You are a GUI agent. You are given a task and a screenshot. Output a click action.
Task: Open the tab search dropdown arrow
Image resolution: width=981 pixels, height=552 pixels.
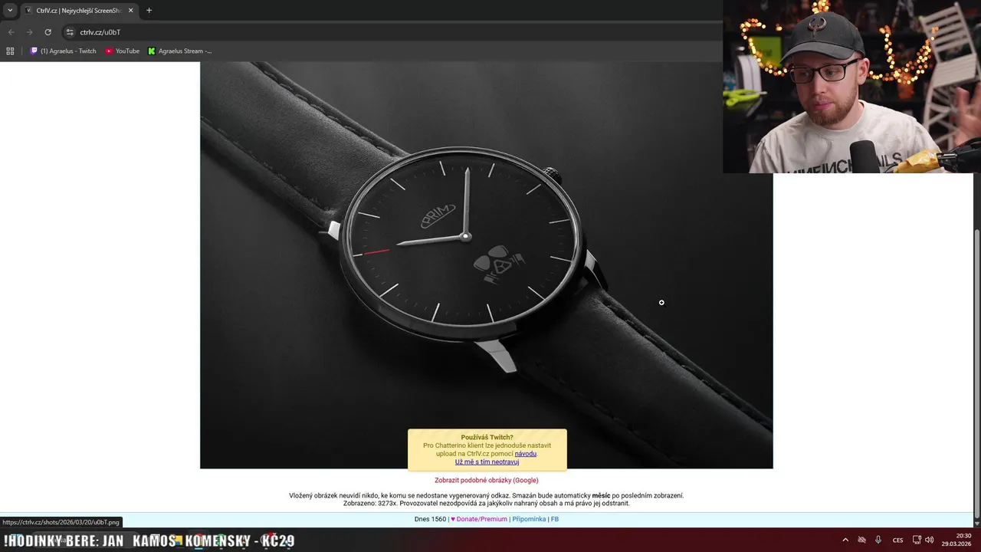[10, 10]
